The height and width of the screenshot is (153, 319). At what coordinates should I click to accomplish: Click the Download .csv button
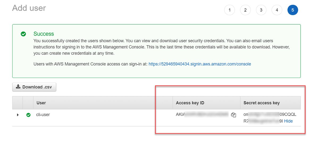tap(34, 87)
